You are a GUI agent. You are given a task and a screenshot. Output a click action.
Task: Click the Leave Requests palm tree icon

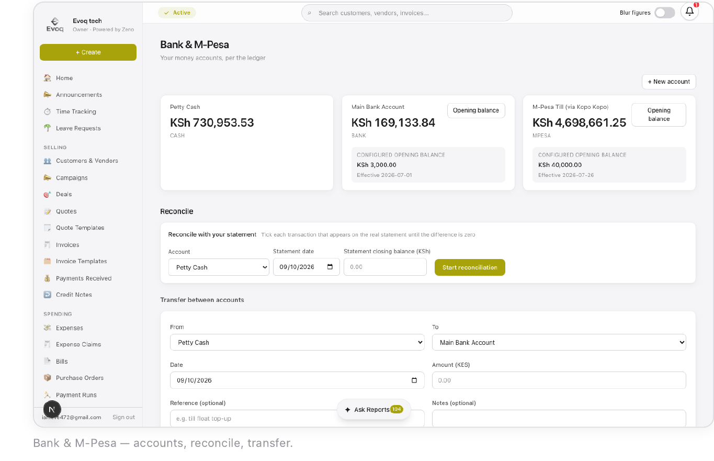point(48,128)
